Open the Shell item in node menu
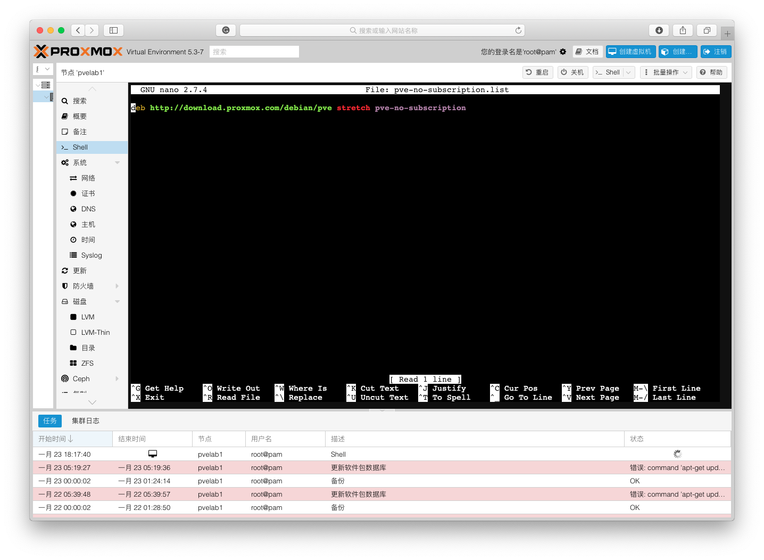 [92, 147]
